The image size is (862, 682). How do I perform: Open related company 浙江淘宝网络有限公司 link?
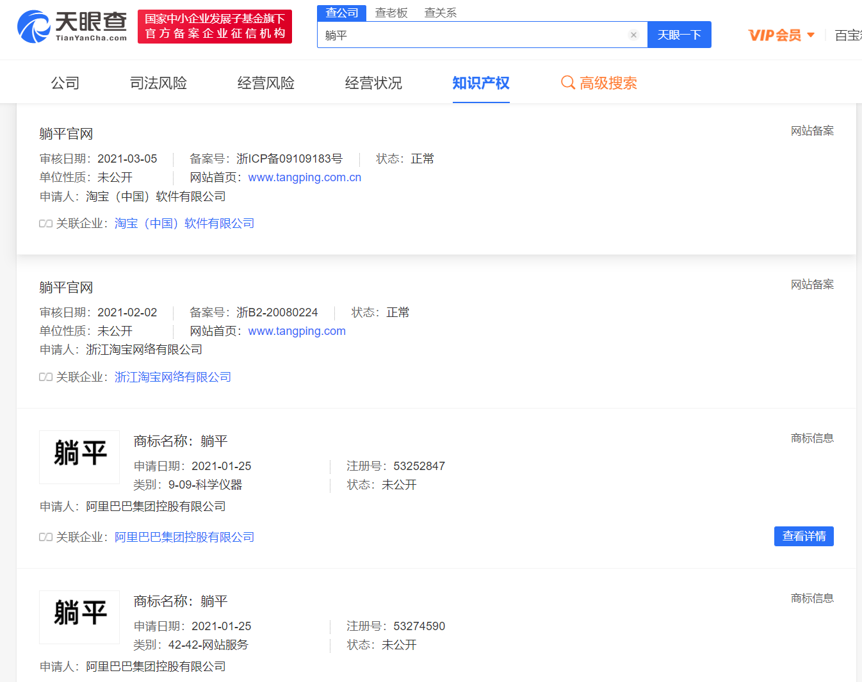(173, 377)
